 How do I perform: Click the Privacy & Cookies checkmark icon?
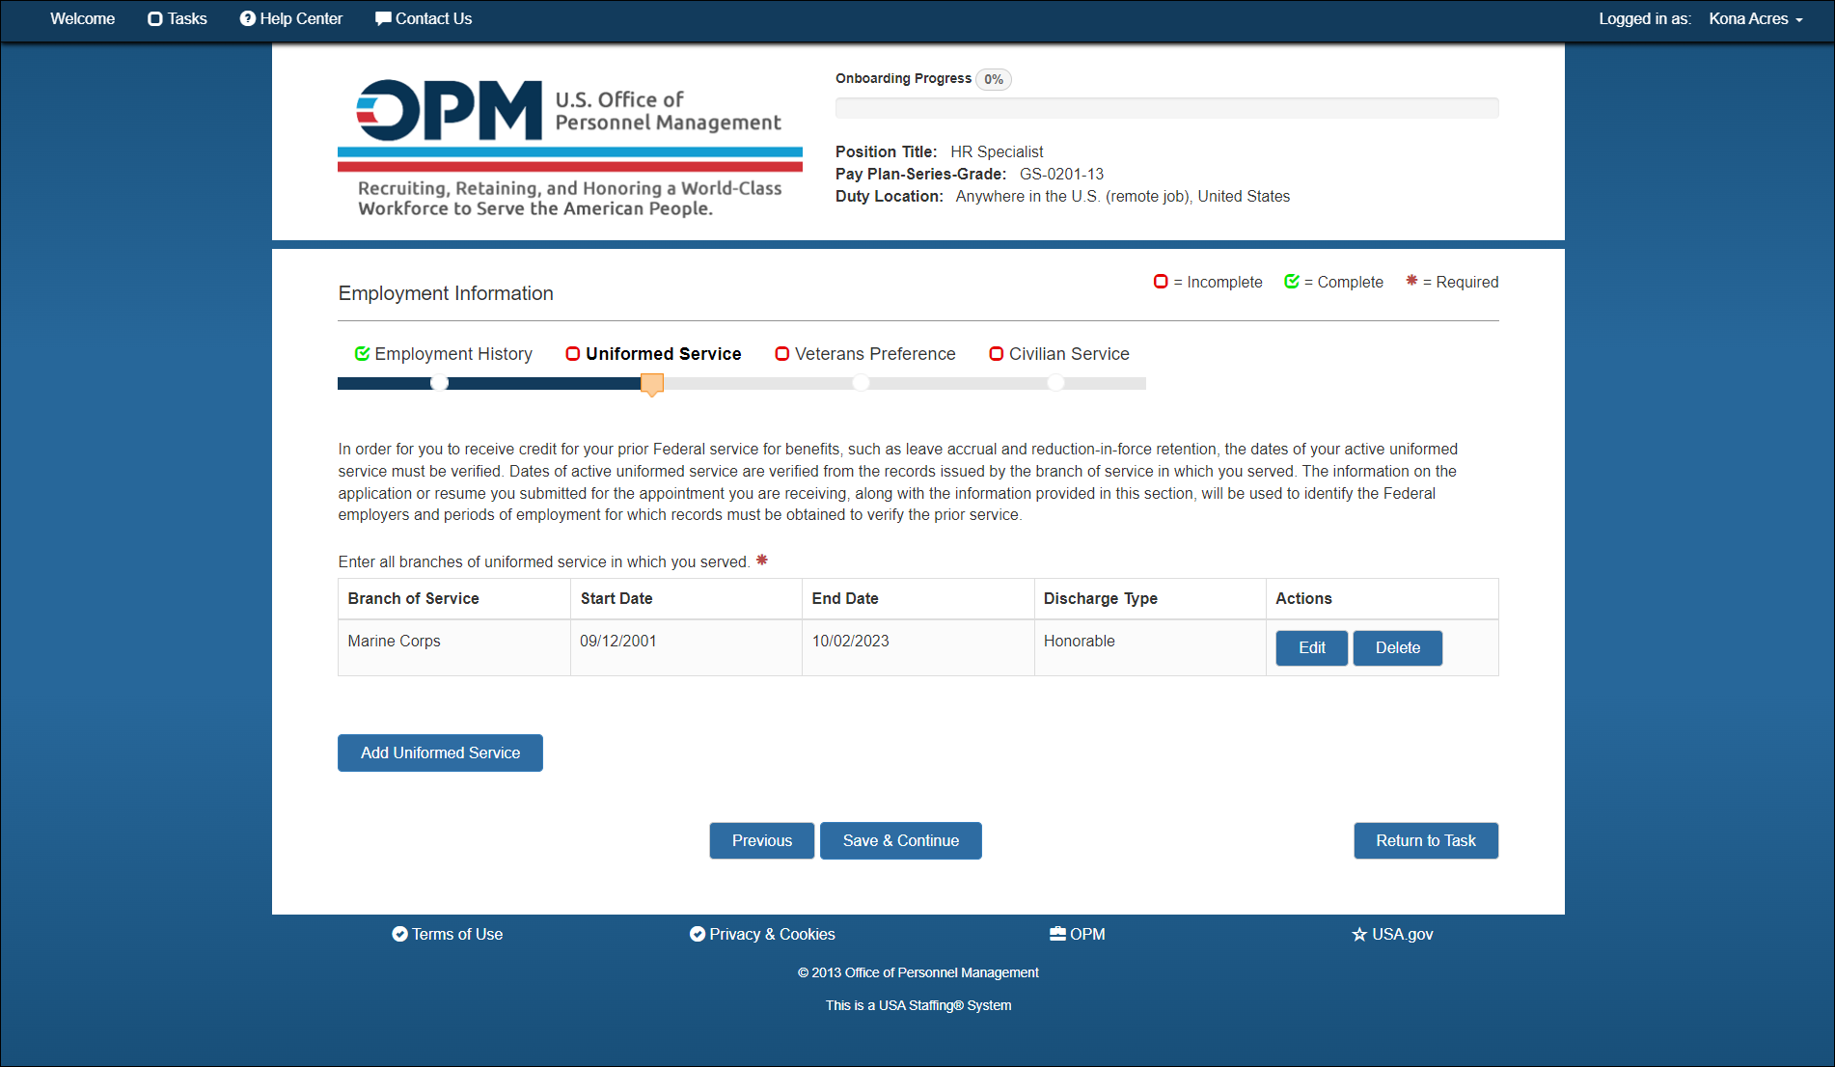[698, 934]
